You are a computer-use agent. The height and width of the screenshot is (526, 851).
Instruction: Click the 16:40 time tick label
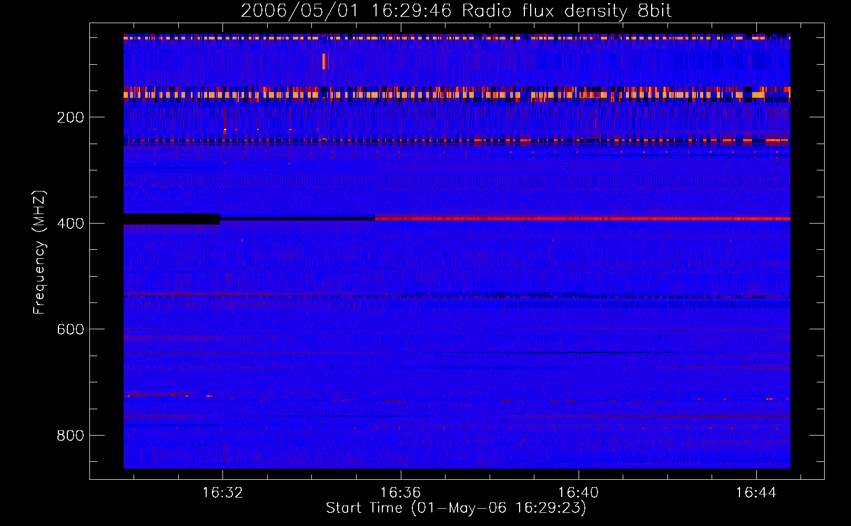coord(579,492)
